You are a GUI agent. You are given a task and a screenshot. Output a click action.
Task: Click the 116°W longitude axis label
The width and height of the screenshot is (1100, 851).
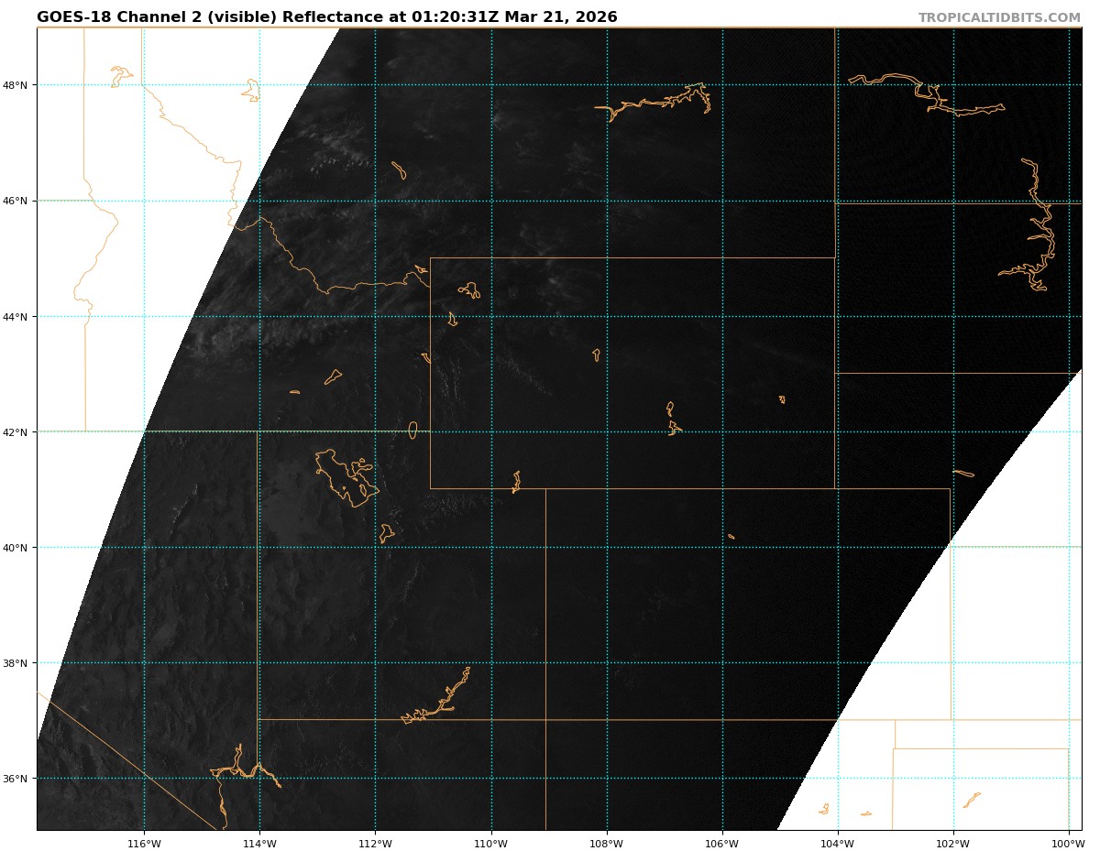[x=144, y=843]
